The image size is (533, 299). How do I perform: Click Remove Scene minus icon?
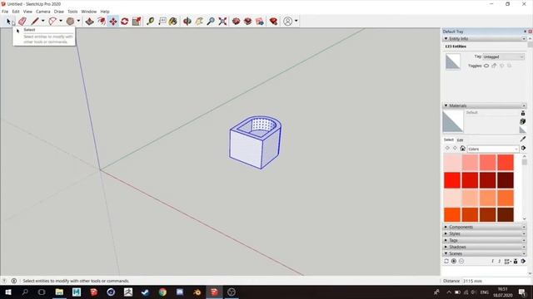(x=461, y=261)
